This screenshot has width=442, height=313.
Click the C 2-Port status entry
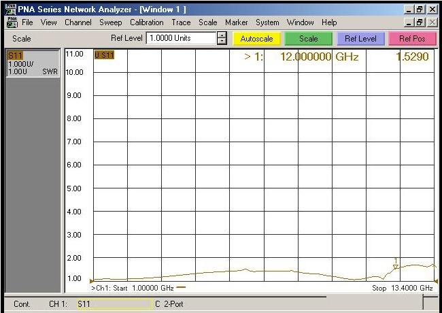coord(169,304)
